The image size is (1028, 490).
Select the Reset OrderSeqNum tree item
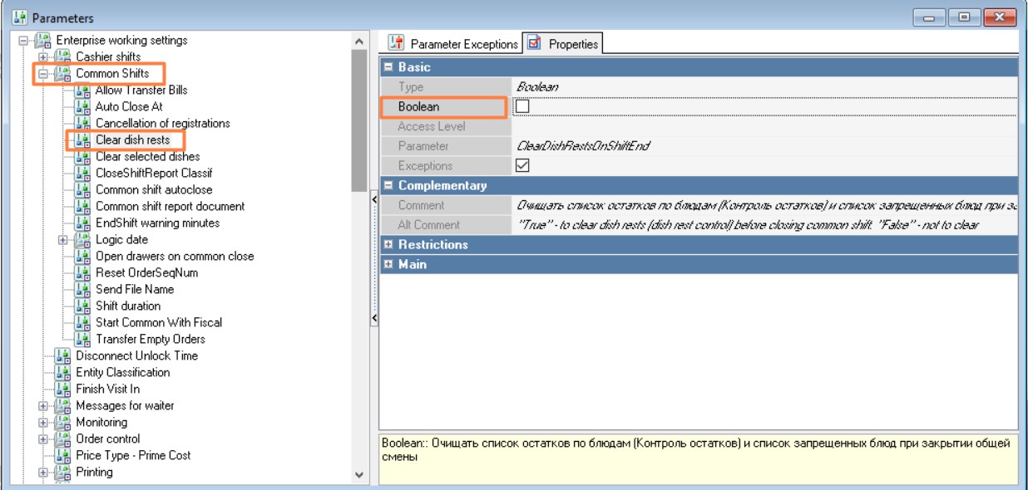pos(147,272)
